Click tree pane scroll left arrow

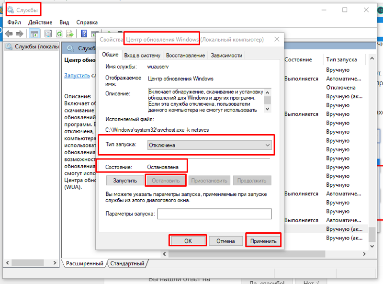click(x=8, y=263)
